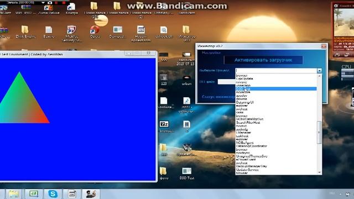Select the D3D Test desktop icon

(x=187, y=173)
